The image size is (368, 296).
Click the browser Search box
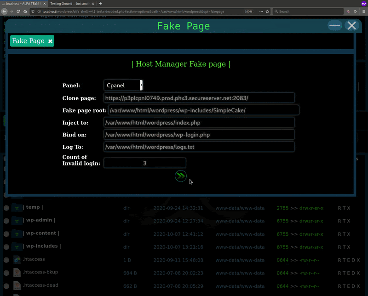point(308,11)
